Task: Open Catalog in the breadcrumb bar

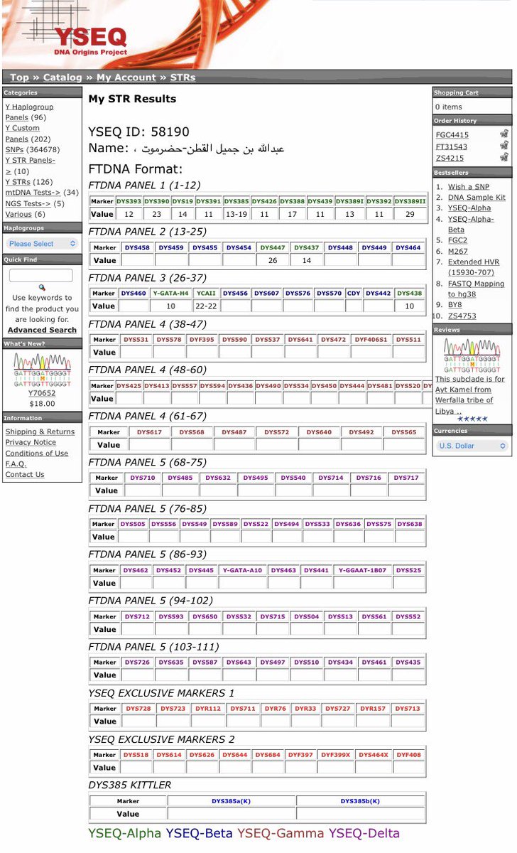Action: click(62, 77)
